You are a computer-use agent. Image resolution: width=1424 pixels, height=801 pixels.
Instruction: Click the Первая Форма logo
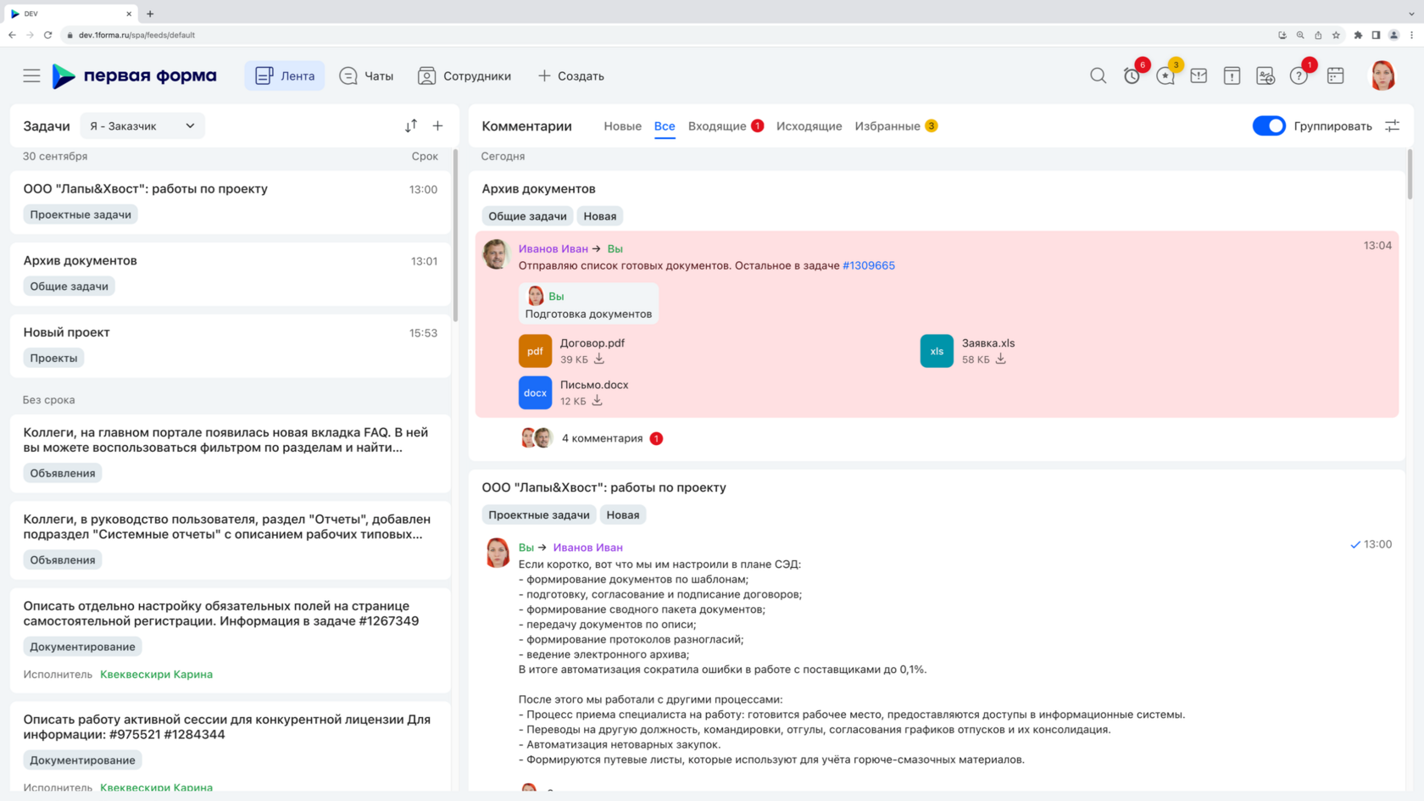point(134,75)
